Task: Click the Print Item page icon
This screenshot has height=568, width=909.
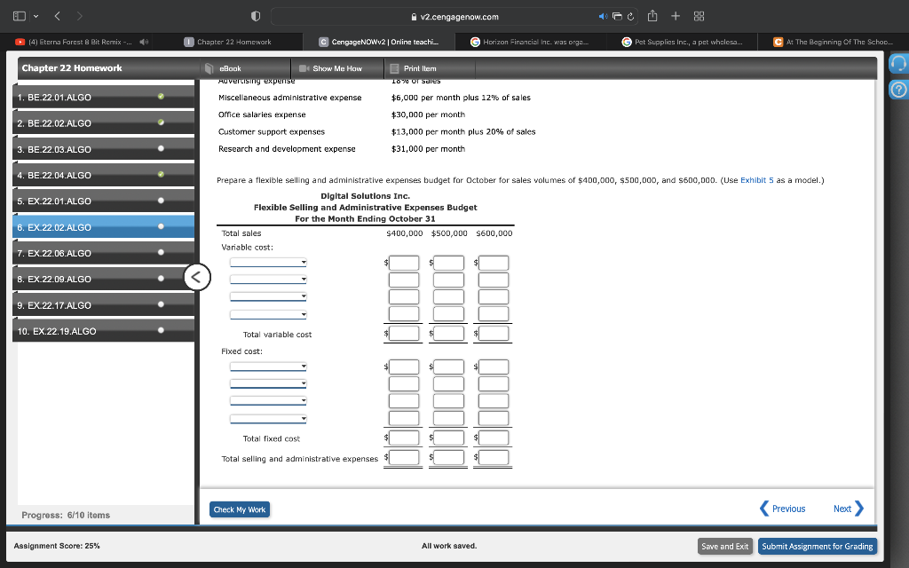Action: pyautogui.click(x=394, y=68)
